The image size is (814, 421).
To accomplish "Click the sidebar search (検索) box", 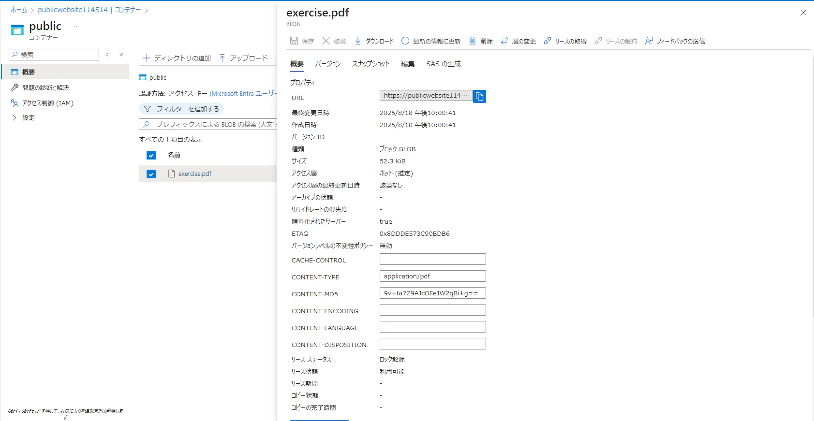I will [54, 55].
